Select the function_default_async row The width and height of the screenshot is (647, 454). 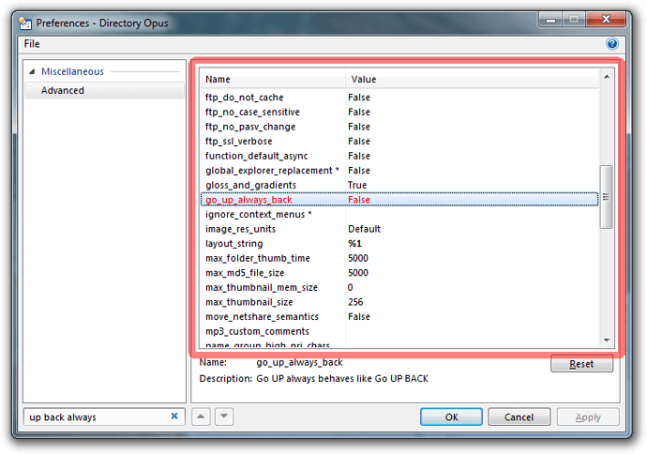coord(399,156)
